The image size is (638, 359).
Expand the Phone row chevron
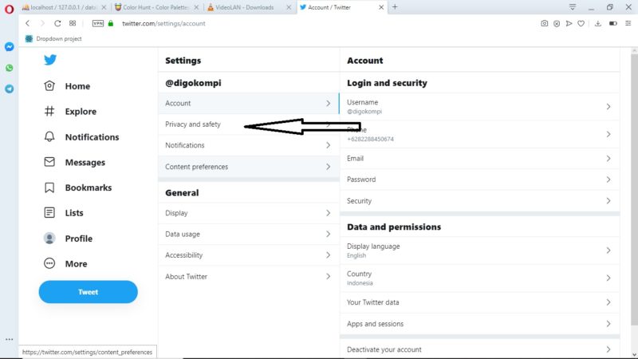[608, 134]
